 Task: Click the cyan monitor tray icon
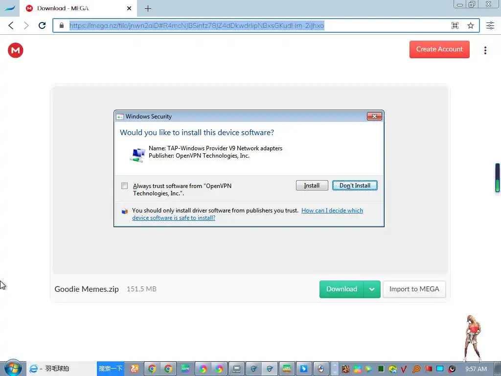[440, 369]
